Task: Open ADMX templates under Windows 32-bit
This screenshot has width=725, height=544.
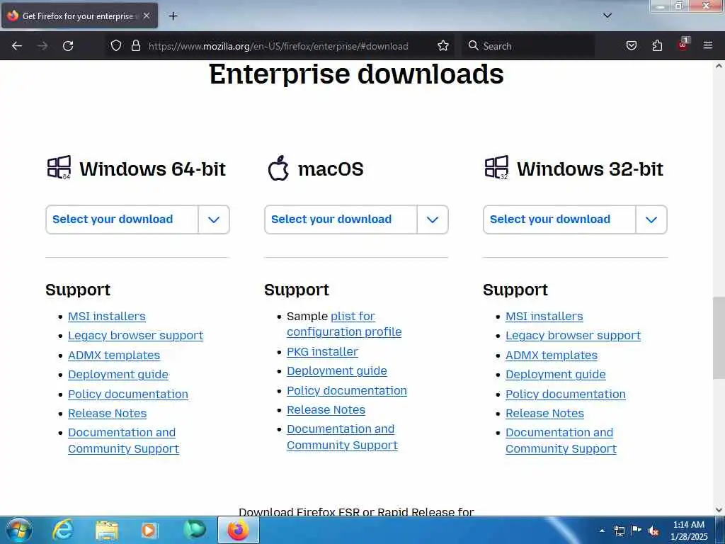Action: [551, 356]
